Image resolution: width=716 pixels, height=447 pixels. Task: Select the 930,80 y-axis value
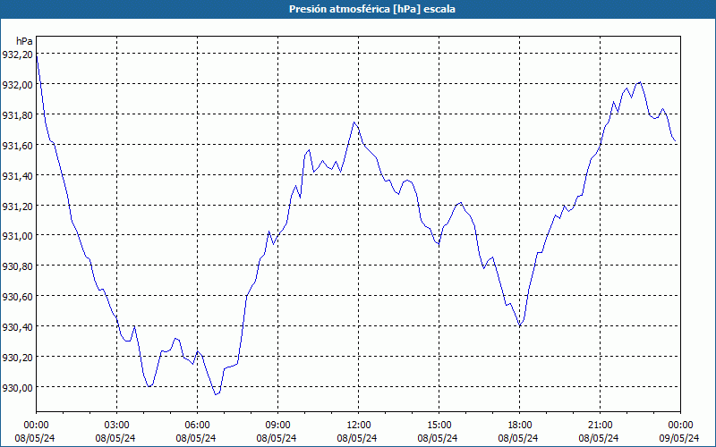pos(17,266)
